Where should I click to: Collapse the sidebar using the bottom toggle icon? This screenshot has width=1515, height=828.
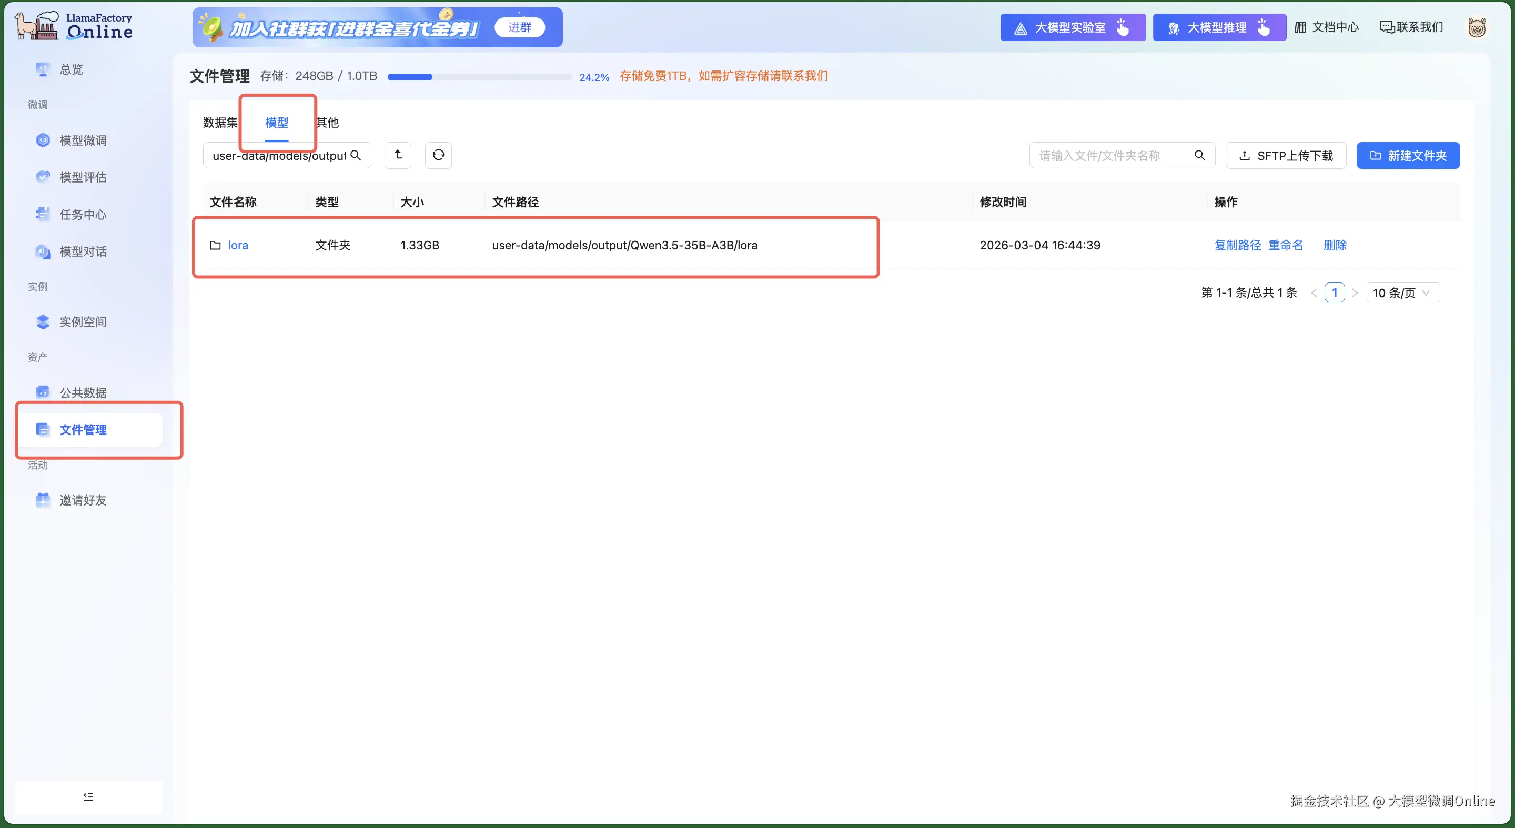coord(88,797)
